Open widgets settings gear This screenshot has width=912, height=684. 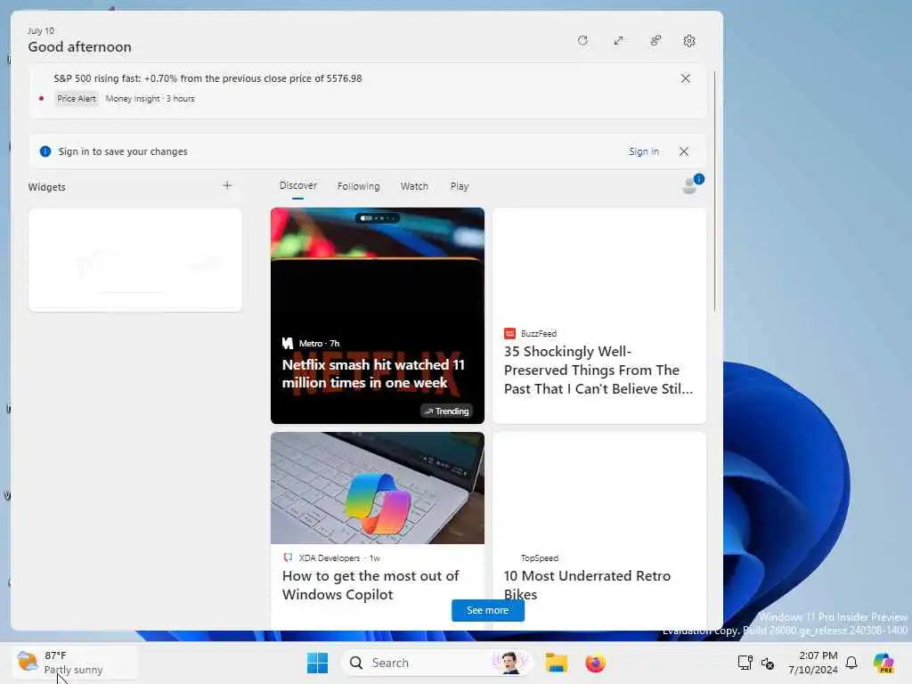point(689,41)
